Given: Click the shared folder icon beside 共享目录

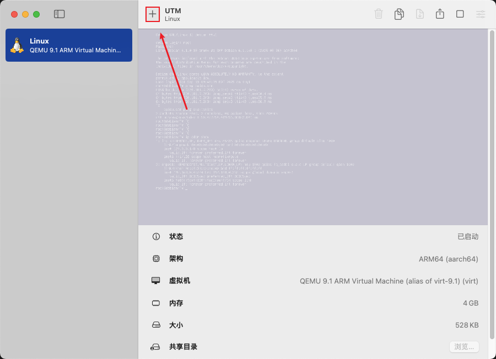Looking at the screenshot, I should 156,347.
